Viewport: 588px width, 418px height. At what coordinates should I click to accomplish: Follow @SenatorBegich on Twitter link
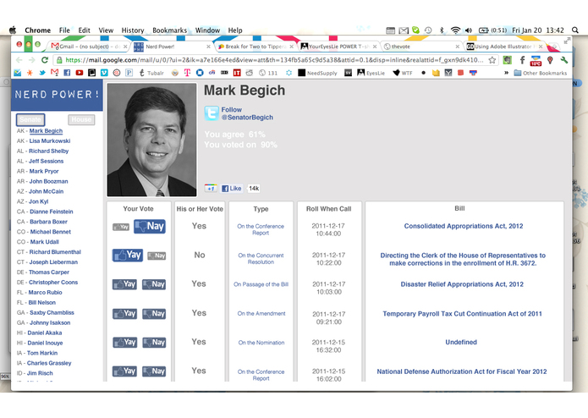click(247, 113)
